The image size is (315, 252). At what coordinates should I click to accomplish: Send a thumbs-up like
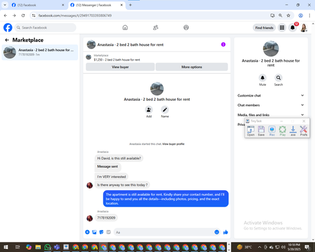point(226,232)
